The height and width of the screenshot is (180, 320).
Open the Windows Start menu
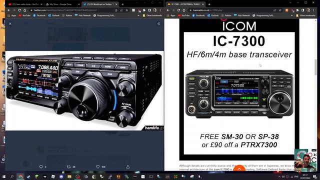point(3,176)
